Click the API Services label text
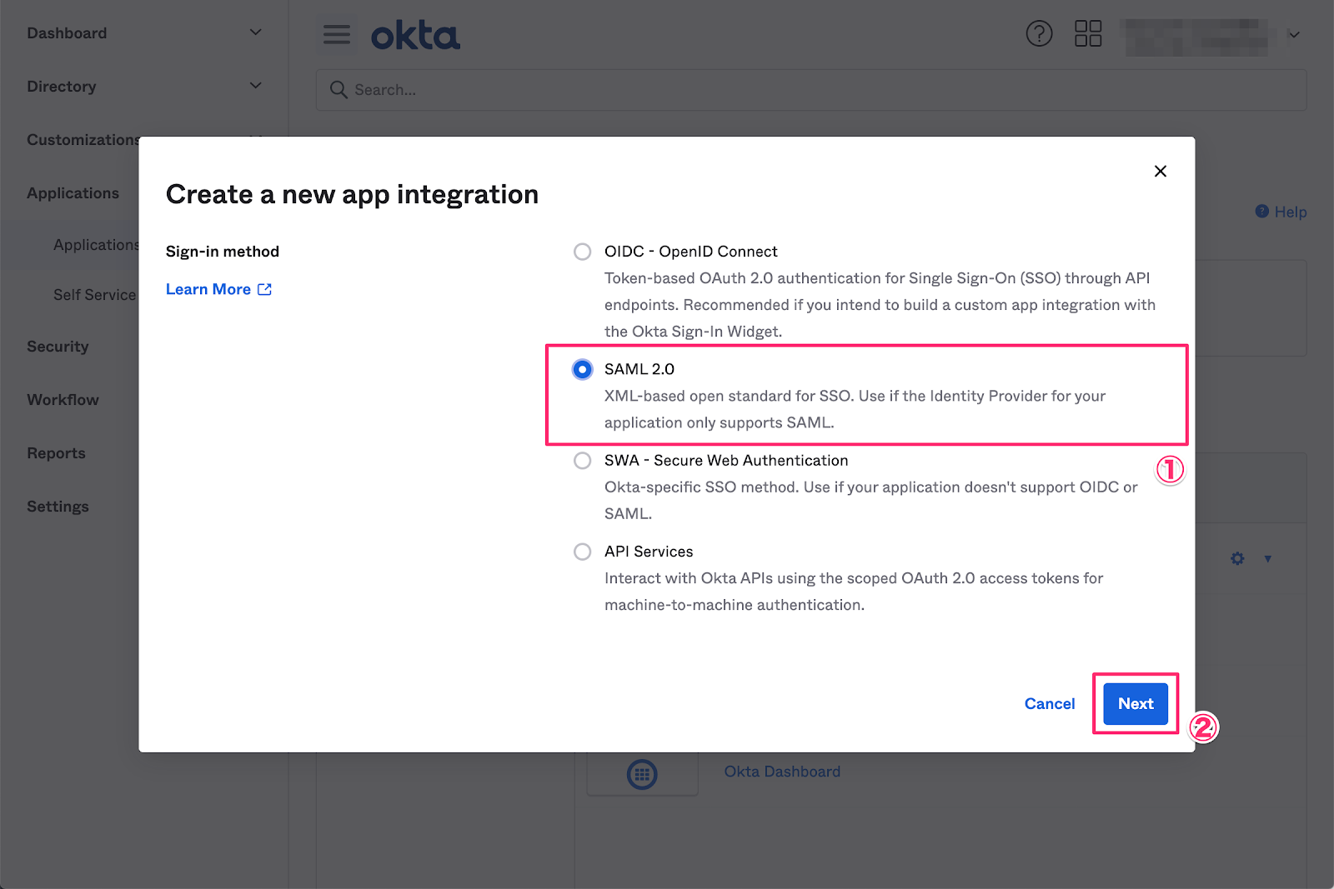 coord(649,552)
